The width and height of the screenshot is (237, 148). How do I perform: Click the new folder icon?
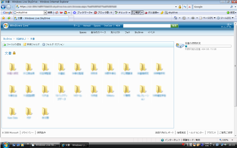[x=25, y=44]
